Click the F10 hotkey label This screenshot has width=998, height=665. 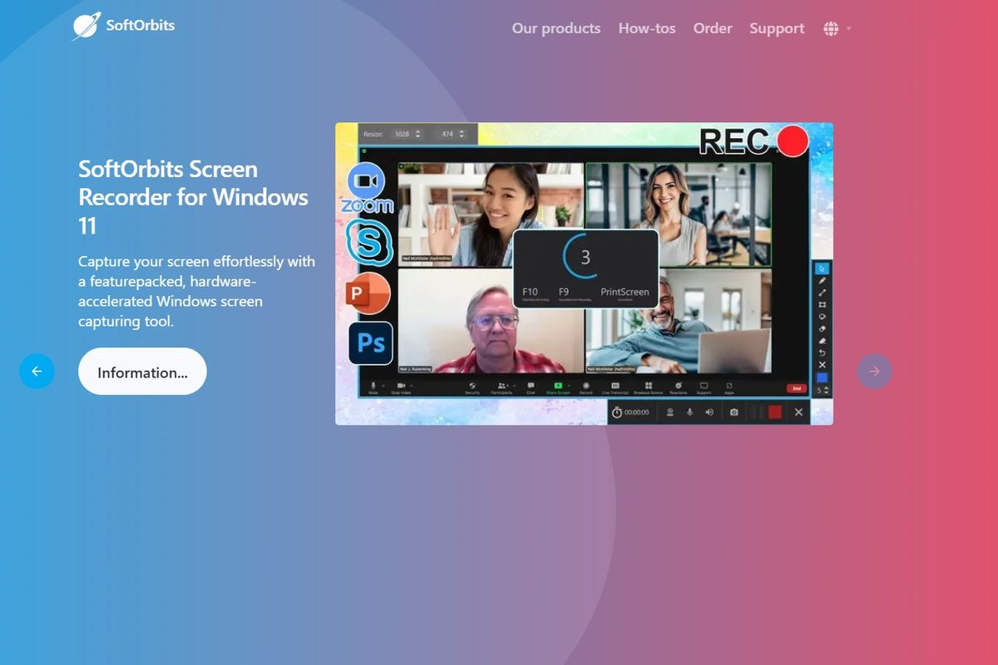pos(530,292)
